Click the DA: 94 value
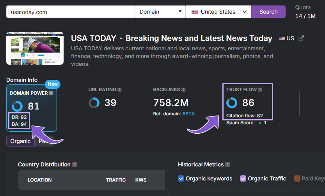 tap(19, 124)
